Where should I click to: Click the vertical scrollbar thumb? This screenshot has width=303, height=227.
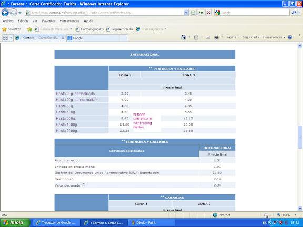coord(300,137)
